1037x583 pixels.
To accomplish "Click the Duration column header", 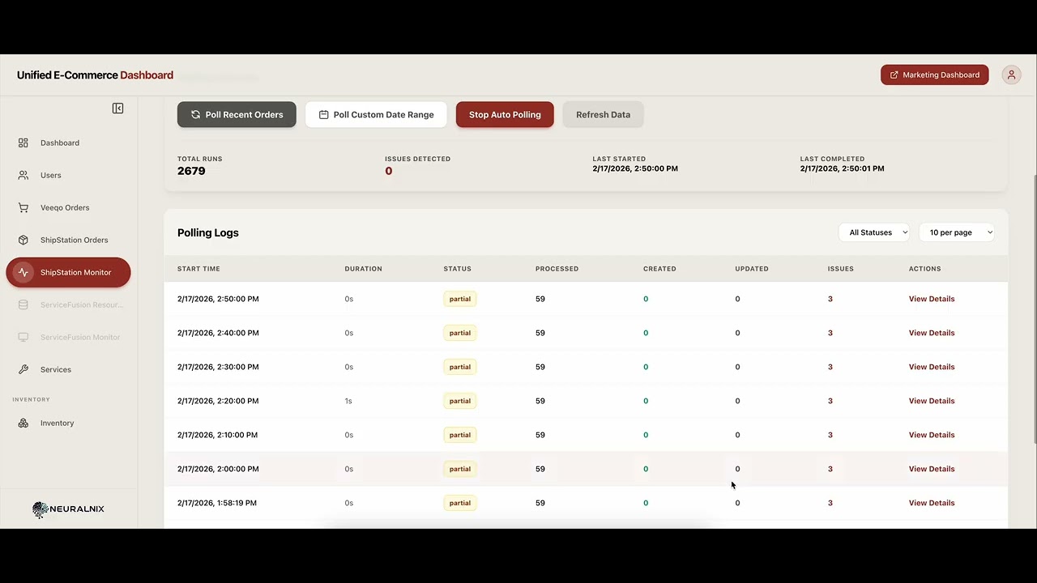I will point(363,269).
